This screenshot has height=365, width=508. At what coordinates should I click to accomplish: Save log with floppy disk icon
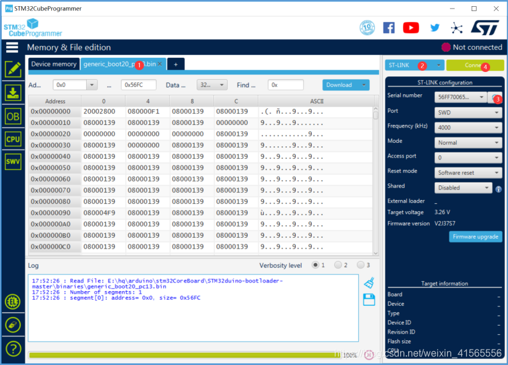[x=369, y=300]
